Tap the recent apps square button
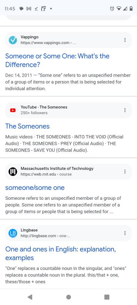This screenshot has height=305, width=137. click(x=107, y=297)
